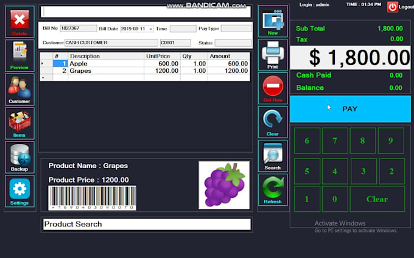Click the TIME : 01:34 PM label

[363, 4]
